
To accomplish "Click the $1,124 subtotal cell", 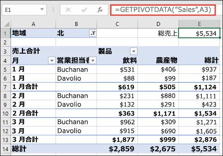I will click(199, 87).
